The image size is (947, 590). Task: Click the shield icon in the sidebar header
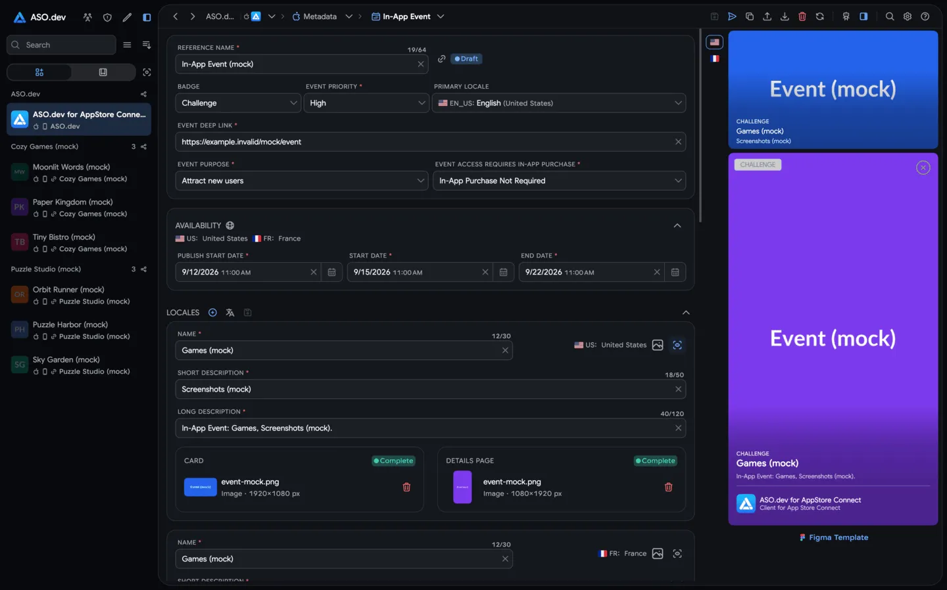point(107,17)
